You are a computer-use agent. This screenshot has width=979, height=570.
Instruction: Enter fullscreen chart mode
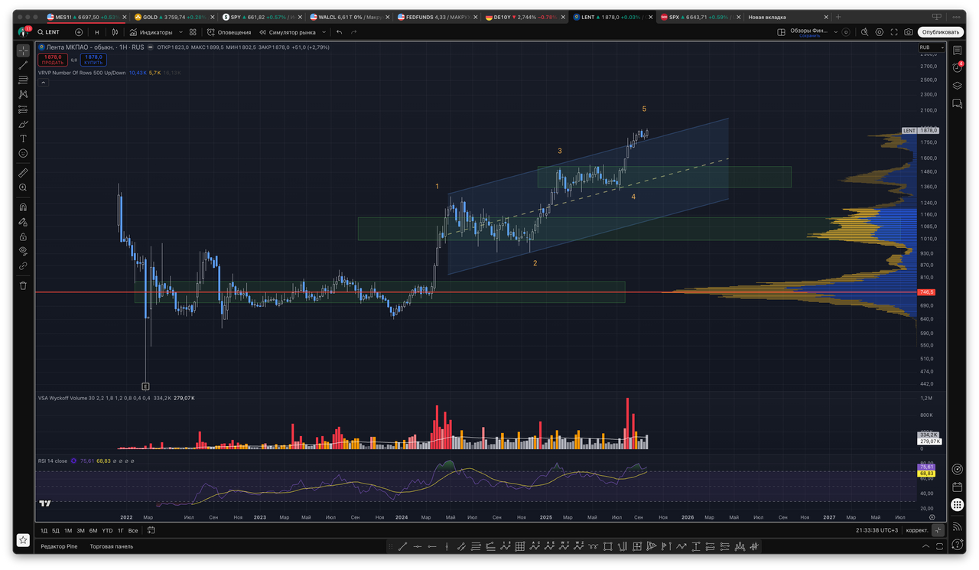pos(893,32)
